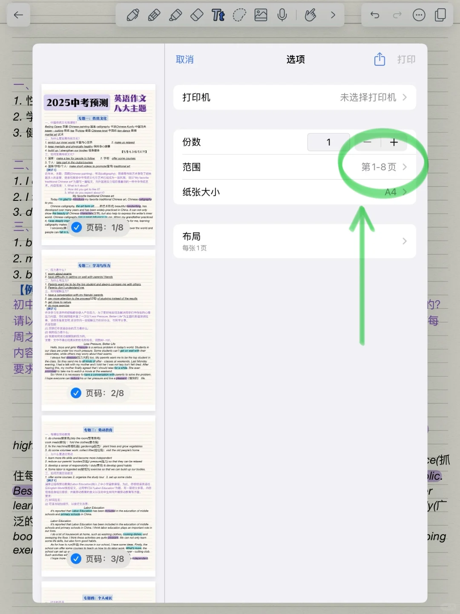Select the hand gesture tool
The height and width of the screenshot is (614, 460).
[x=310, y=15]
